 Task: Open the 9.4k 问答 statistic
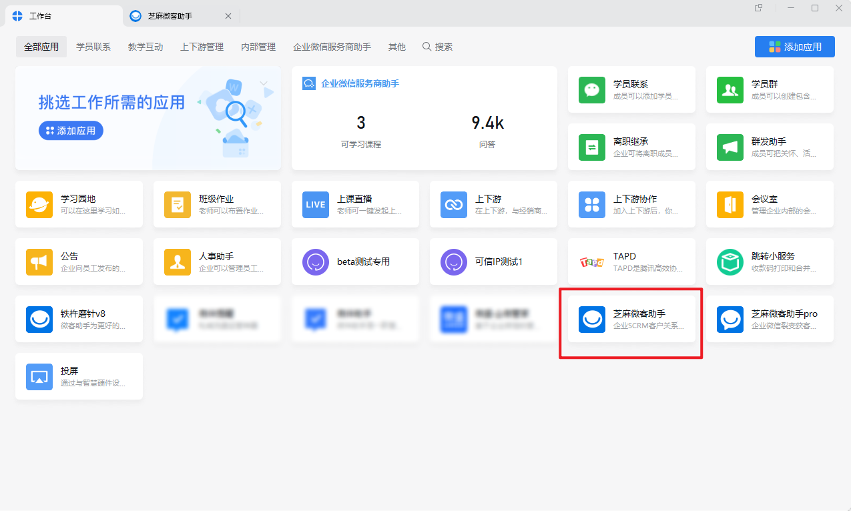point(487,131)
